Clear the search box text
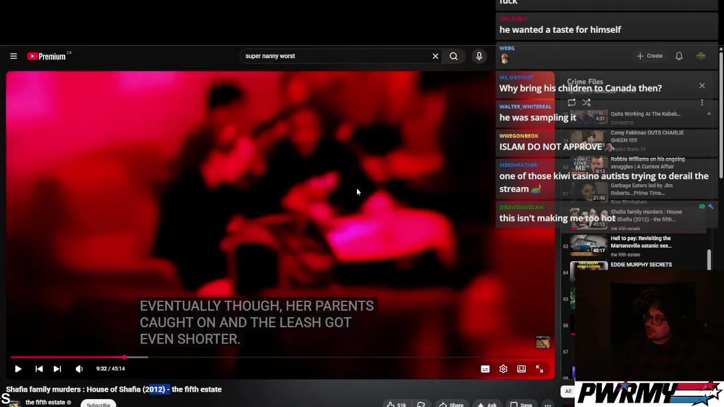This screenshot has width=724, height=407. 436,56
